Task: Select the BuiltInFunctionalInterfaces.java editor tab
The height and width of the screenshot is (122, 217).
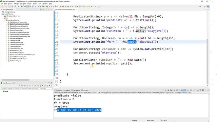Action: 65,9
